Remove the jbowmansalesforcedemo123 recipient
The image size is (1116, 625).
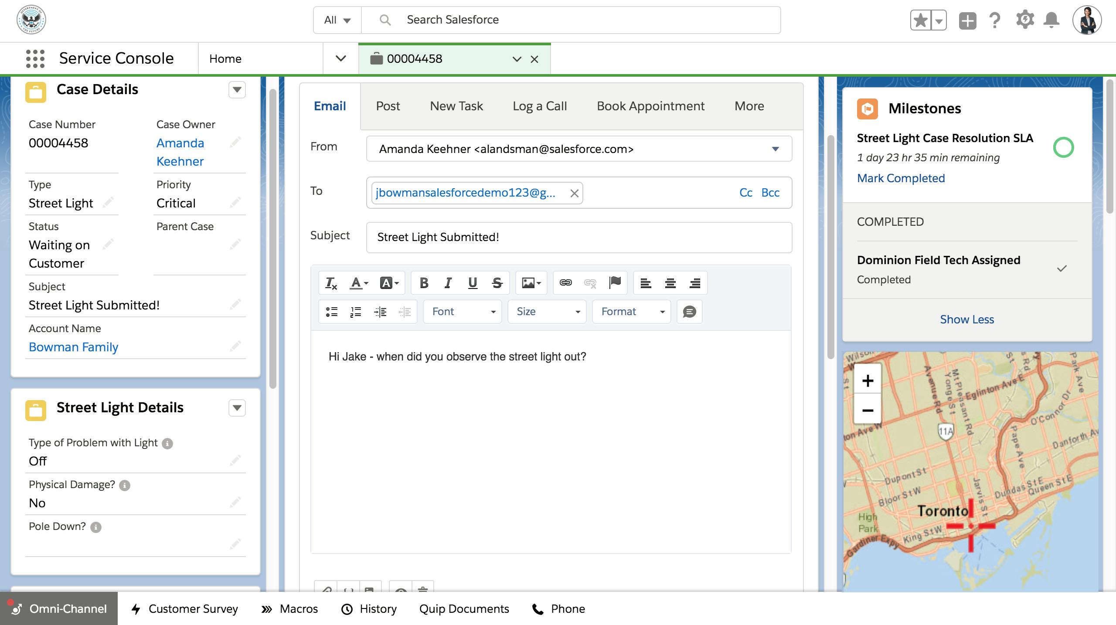574,193
